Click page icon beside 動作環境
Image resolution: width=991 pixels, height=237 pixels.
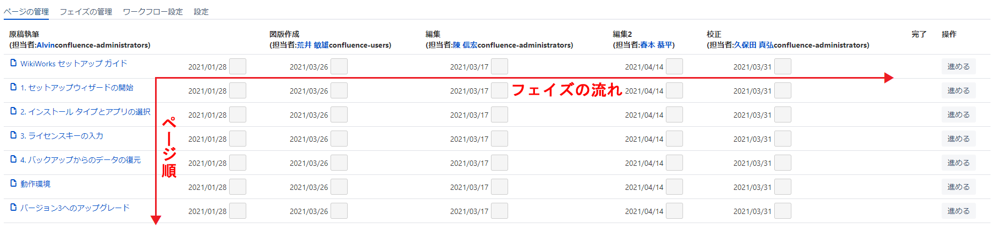click(x=13, y=184)
